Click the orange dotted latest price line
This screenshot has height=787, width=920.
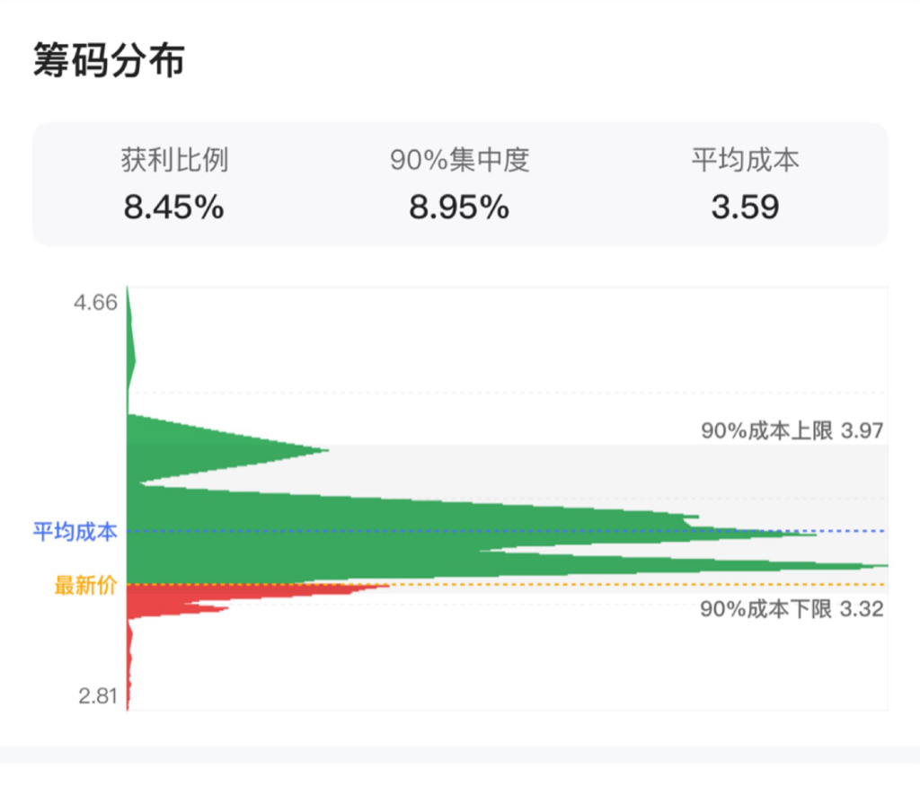click(x=506, y=585)
